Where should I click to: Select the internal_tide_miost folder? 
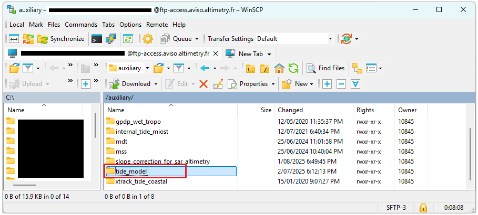point(141,132)
